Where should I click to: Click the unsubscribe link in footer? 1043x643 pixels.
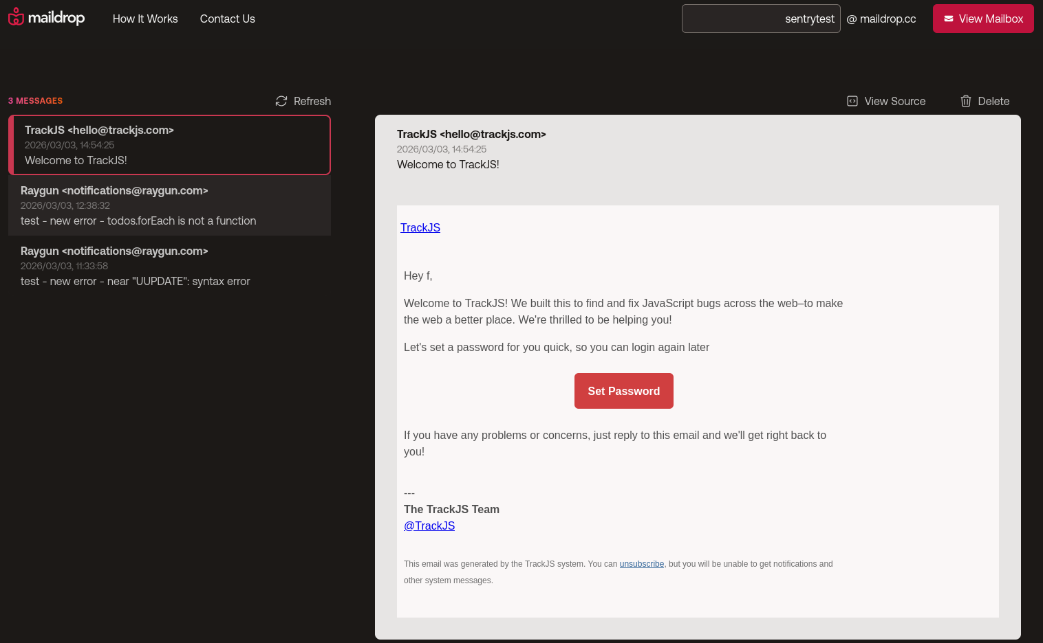pos(641,564)
